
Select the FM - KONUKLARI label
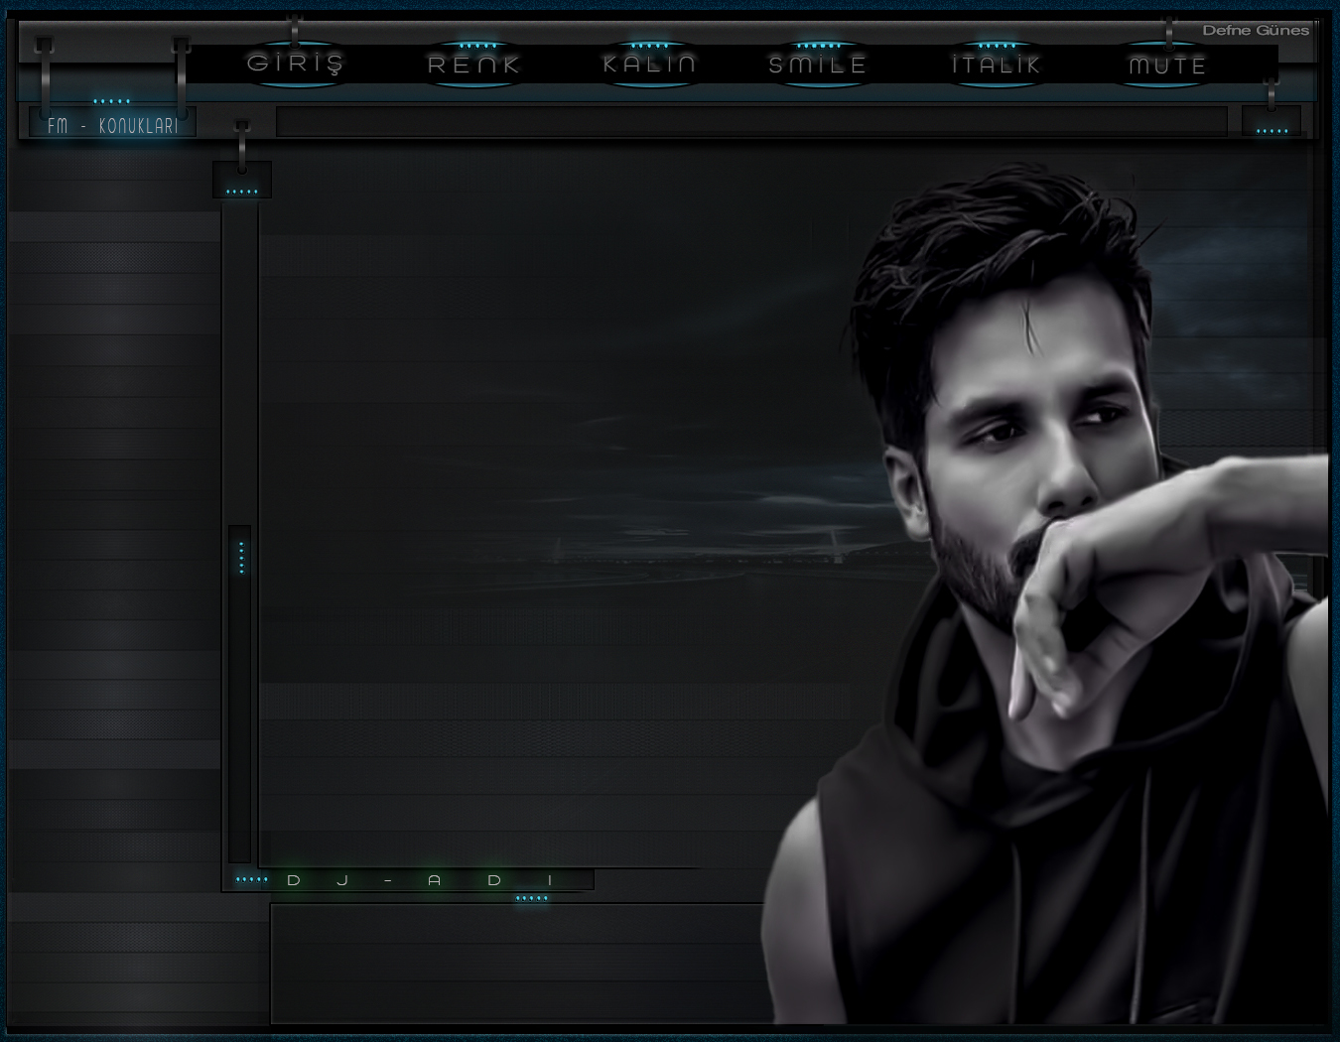point(113,126)
